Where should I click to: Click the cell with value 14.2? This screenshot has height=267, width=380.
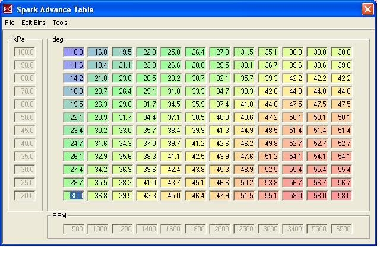click(x=74, y=78)
